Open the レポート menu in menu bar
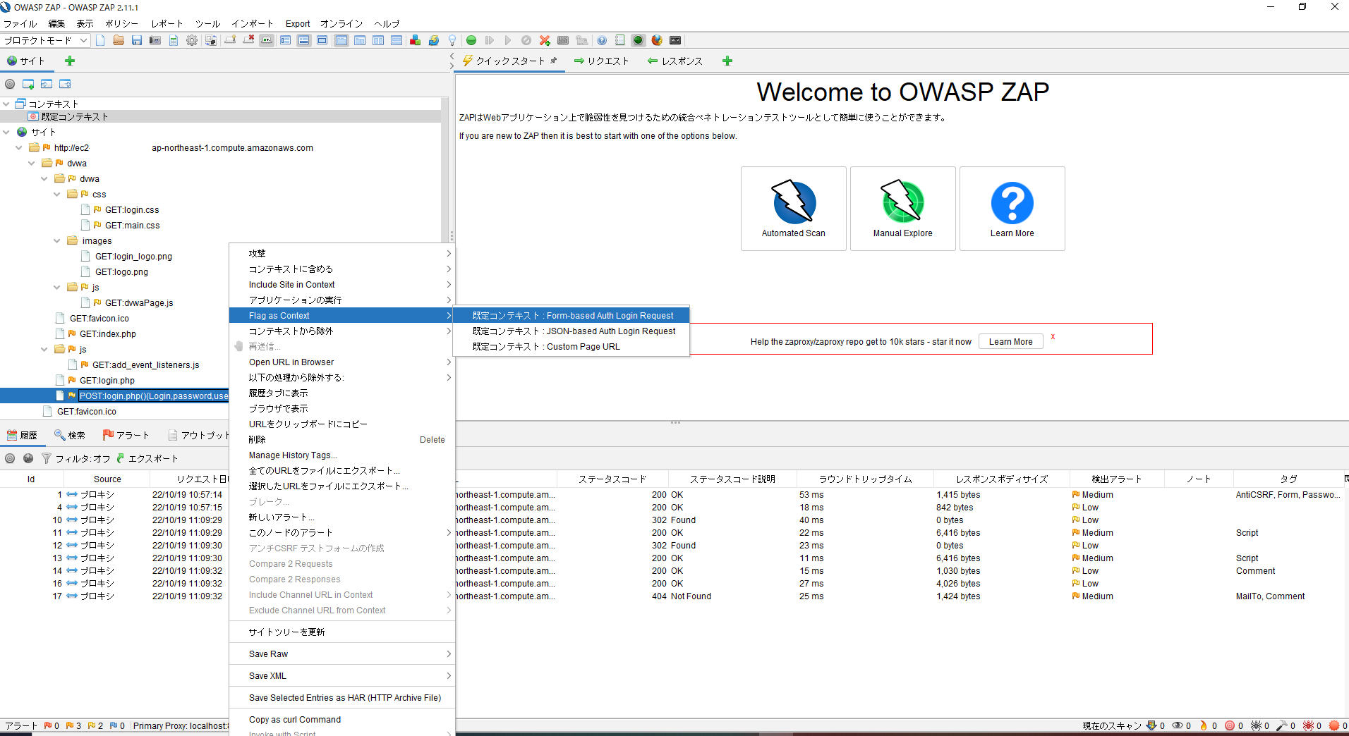 [167, 23]
